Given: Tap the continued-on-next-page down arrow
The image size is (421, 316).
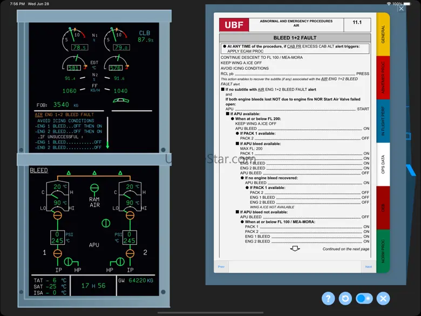Looking at the screenshot, I should click(x=295, y=248).
